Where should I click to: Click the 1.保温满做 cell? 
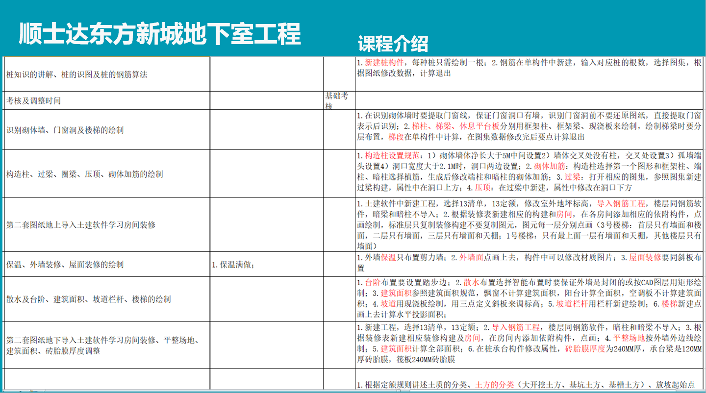[267, 264]
